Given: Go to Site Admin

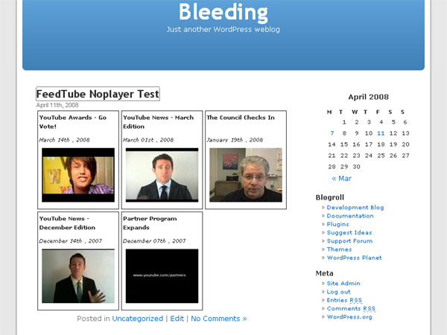Looking at the screenshot, I should click(x=343, y=283).
